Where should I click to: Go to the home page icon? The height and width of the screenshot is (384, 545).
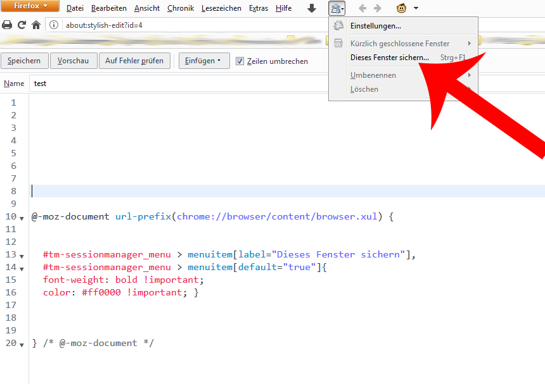pos(36,25)
